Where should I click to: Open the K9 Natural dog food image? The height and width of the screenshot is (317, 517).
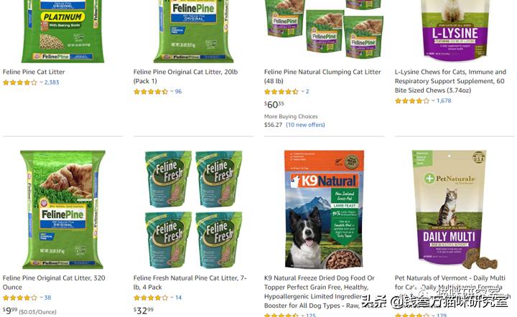324,209
